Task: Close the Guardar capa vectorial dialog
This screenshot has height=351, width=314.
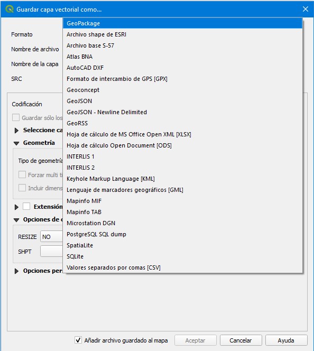Action: coord(306,9)
